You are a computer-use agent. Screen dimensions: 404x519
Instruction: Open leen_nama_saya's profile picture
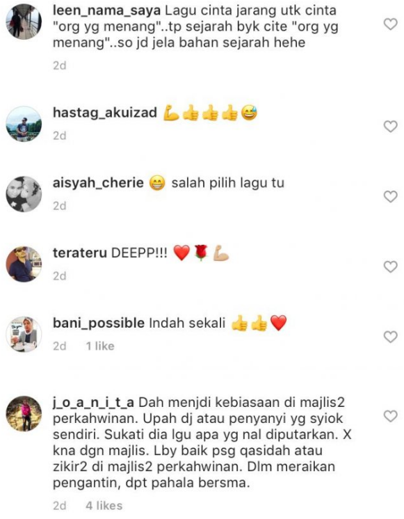pyautogui.click(x=24, y=22)
